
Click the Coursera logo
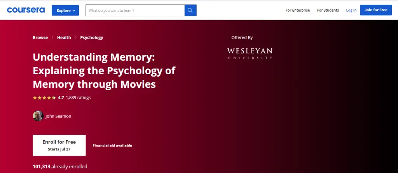26,10
